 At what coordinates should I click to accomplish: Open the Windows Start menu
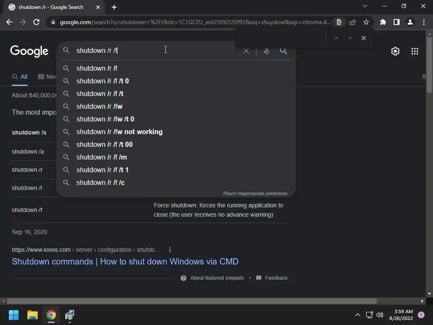tap(14, 315)
